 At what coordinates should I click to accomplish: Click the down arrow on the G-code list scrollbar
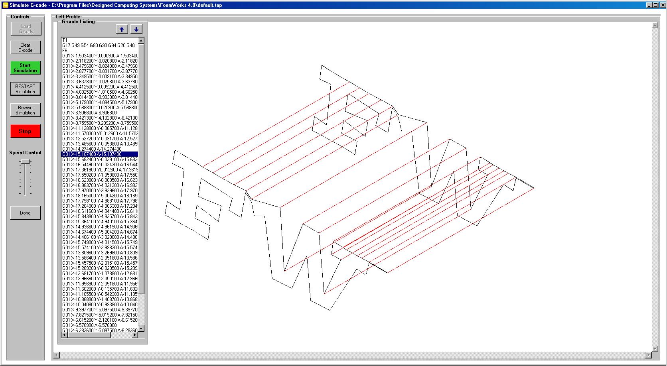[142, 329]
